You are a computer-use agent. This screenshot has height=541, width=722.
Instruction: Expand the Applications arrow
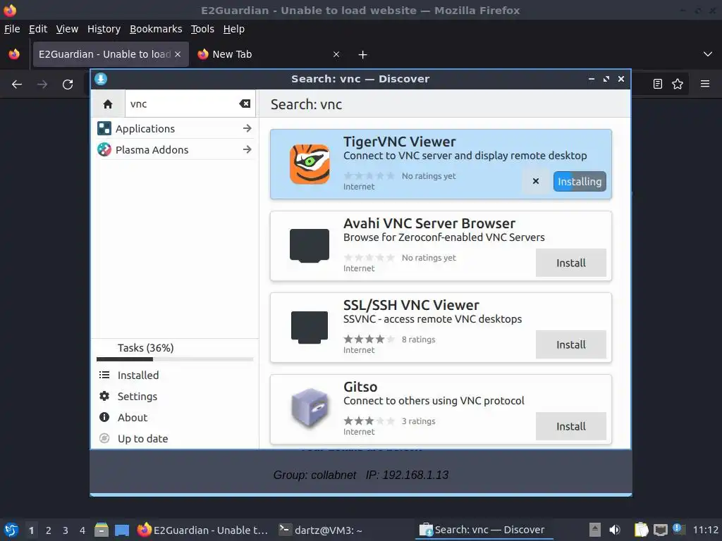[247, 128]
